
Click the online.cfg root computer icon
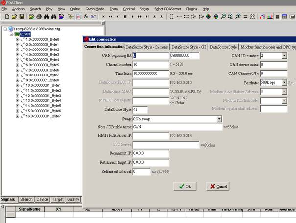[x=11, y=29]
